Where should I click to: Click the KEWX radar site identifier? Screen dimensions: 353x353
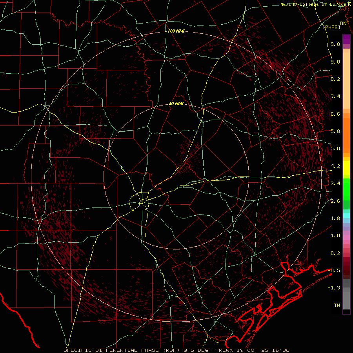coord(226,350)
